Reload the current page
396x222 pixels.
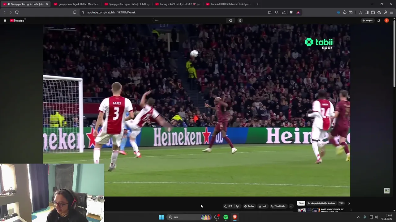point(17,12)
